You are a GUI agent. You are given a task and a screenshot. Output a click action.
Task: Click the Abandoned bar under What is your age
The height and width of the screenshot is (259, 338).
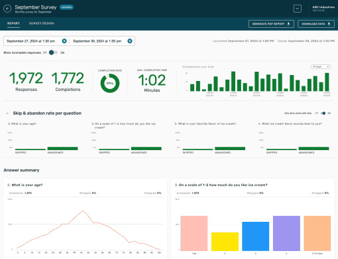(62, 149)
